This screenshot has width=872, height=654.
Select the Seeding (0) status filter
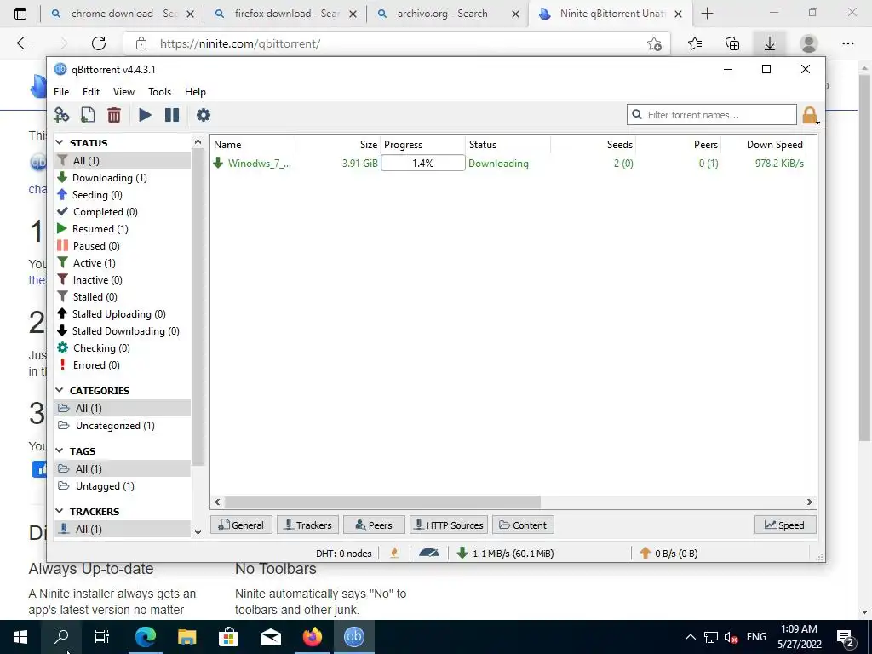pos(97,195)
